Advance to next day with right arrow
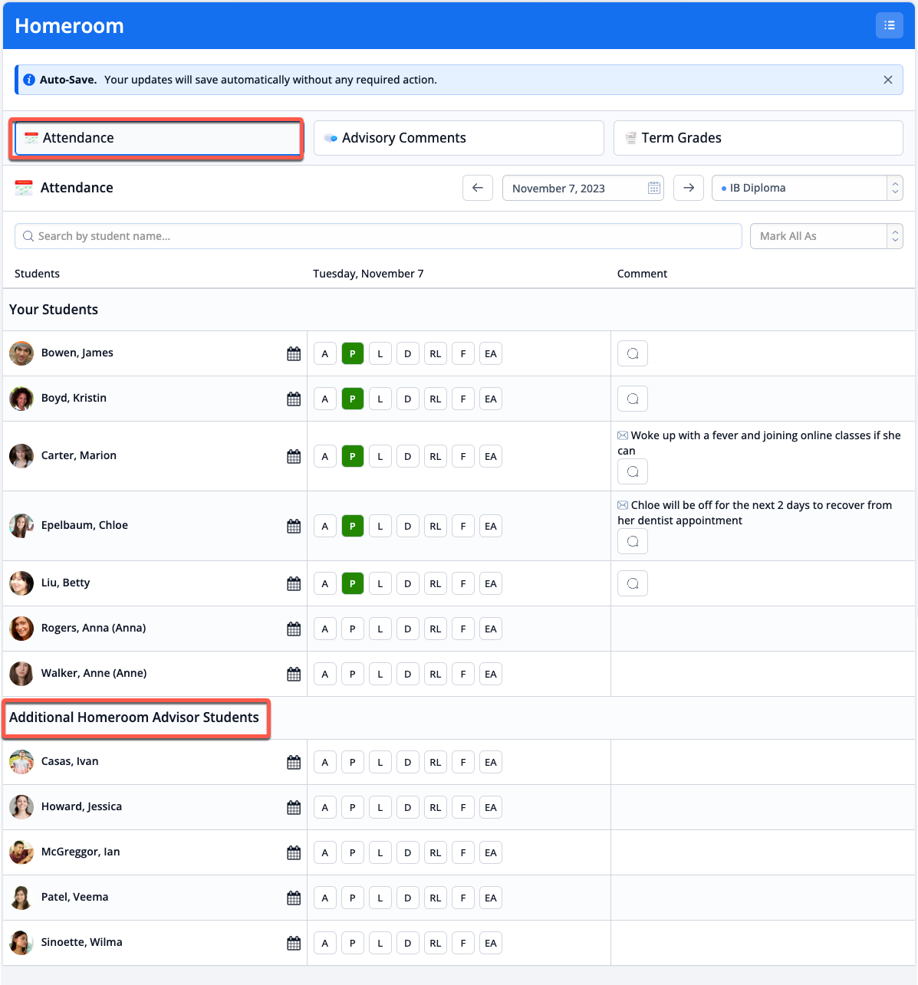The width and height of the screenshot is (918, 985). click(689, 188)
